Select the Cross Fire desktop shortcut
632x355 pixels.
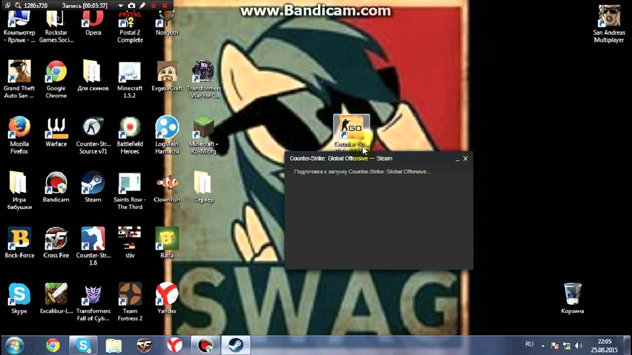[x=56, y=243]
